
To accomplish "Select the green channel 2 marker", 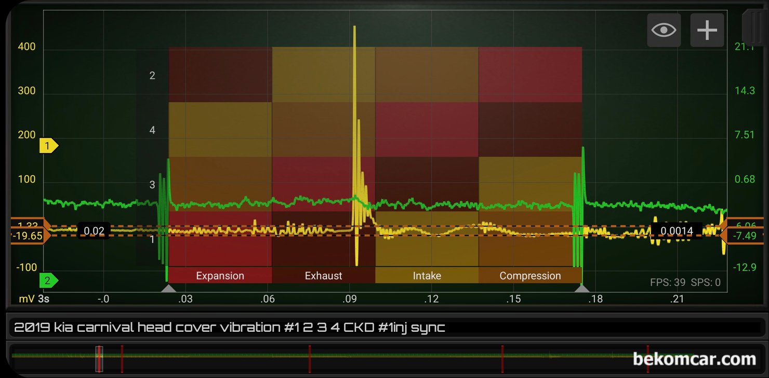I will coord(48,281).
